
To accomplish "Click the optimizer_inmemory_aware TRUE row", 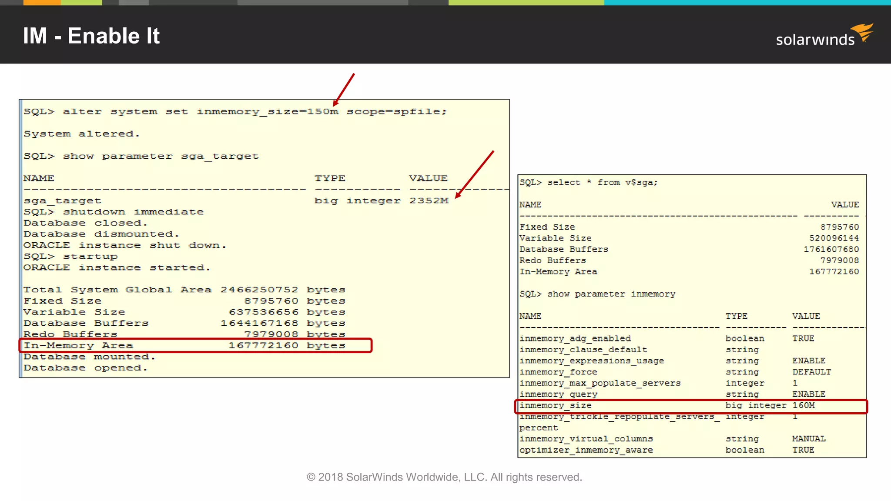I will tap(667, 450).
